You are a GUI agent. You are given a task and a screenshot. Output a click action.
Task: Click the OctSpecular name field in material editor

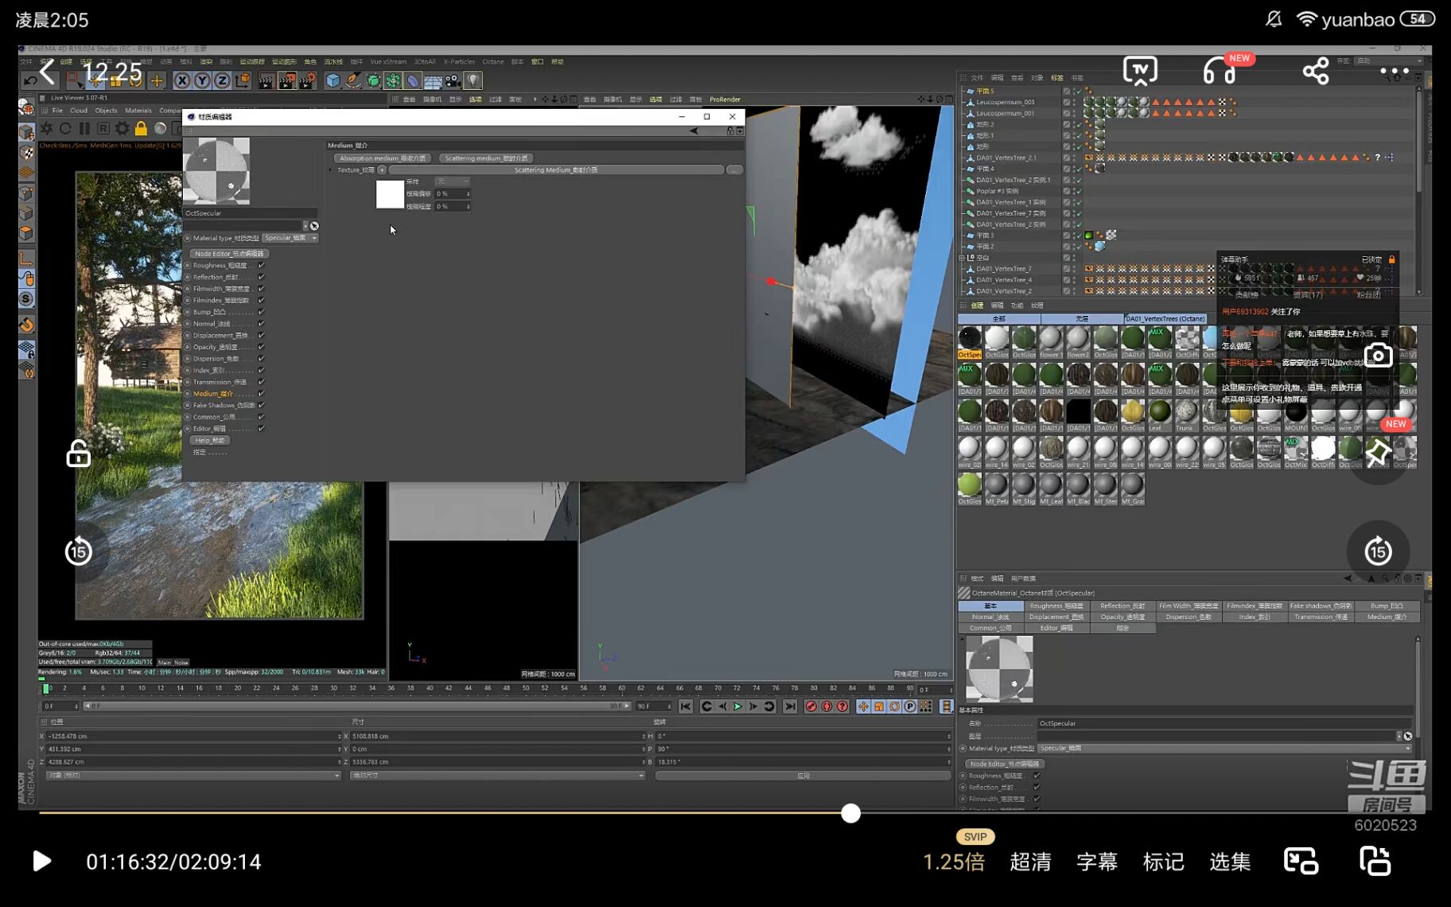(x=251, y=213)
